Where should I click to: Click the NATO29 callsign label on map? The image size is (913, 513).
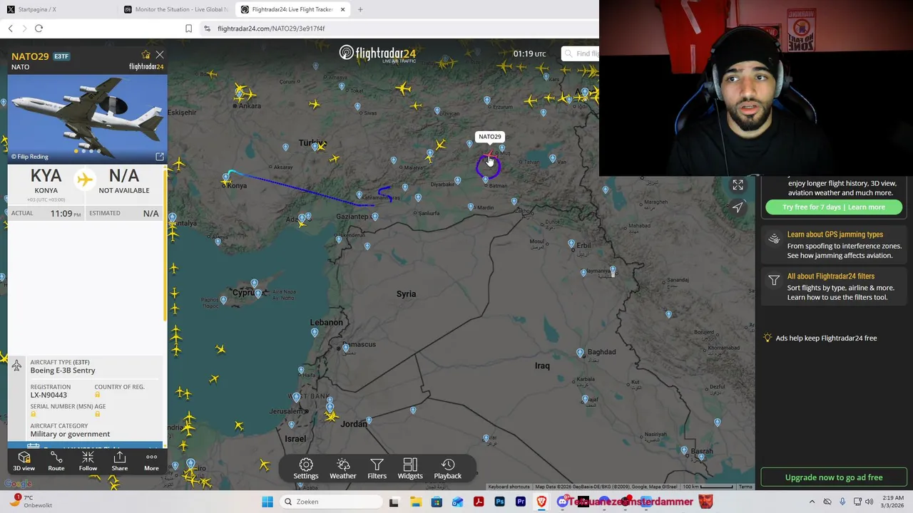[490, 137]
